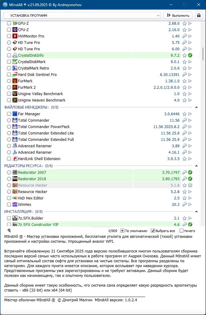
Task: Click the green checkmark beside CrystalDiskInfo
Action: point(190,55)
